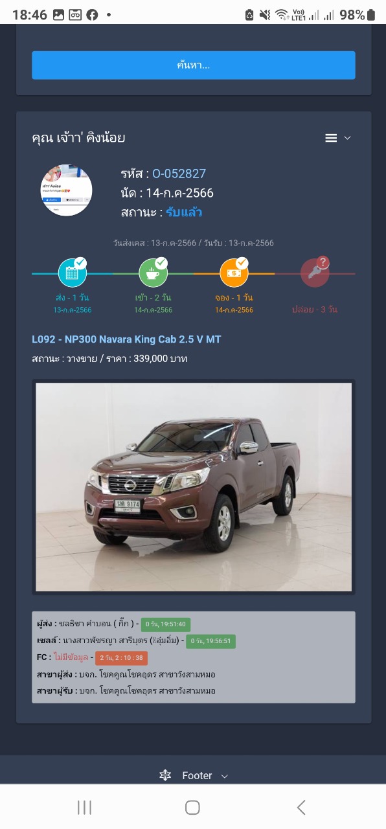Tap the orange money reservation step icon

pyautogui.click(x=234, y=273)
